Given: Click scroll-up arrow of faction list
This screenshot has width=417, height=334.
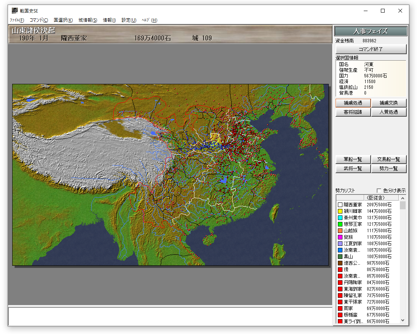Looking at the screenshot, I should [x=403, y=198].
